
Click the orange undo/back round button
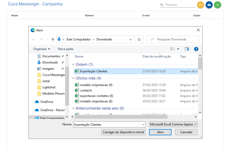200,5
